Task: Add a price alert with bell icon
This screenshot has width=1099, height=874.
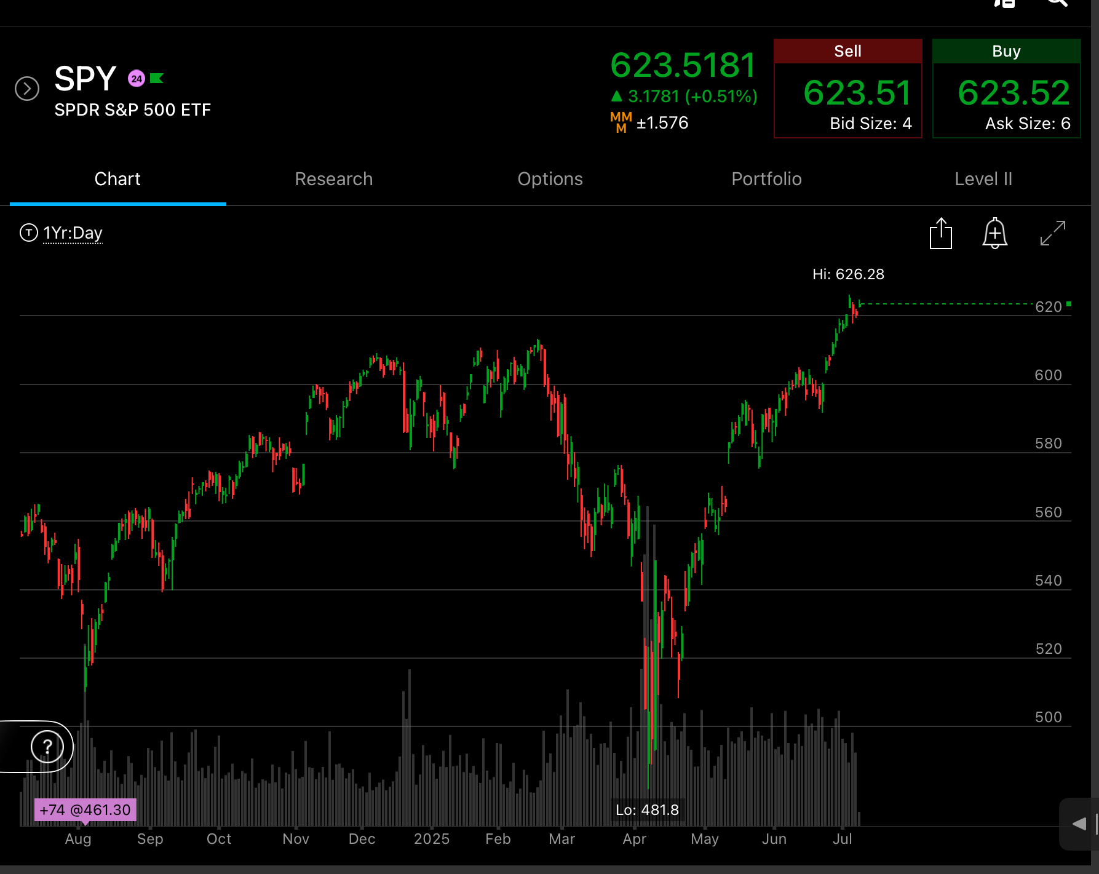Action: pyautogui.click(x=994, y=234)
